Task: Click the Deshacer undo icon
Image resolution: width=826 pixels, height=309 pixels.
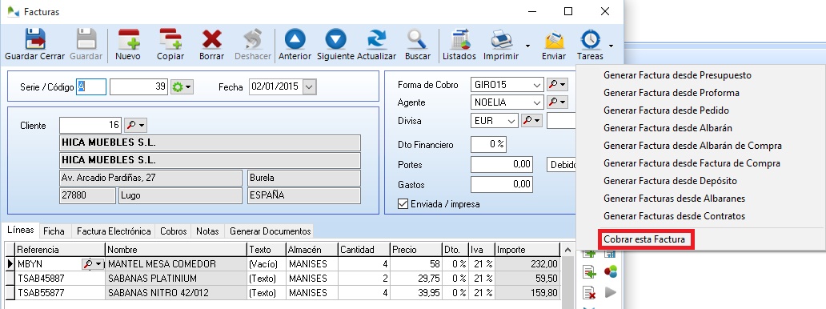Action: [x=253, y=39]
